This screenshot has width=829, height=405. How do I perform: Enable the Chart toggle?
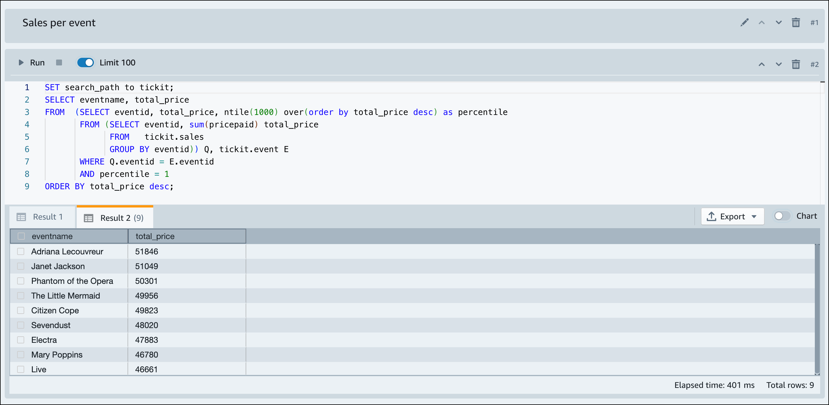(781, 216)
